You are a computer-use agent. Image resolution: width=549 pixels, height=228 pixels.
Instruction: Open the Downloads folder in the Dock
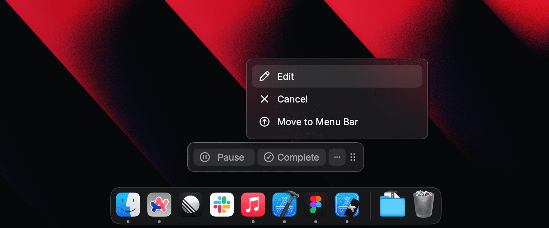tap(392, 205)
